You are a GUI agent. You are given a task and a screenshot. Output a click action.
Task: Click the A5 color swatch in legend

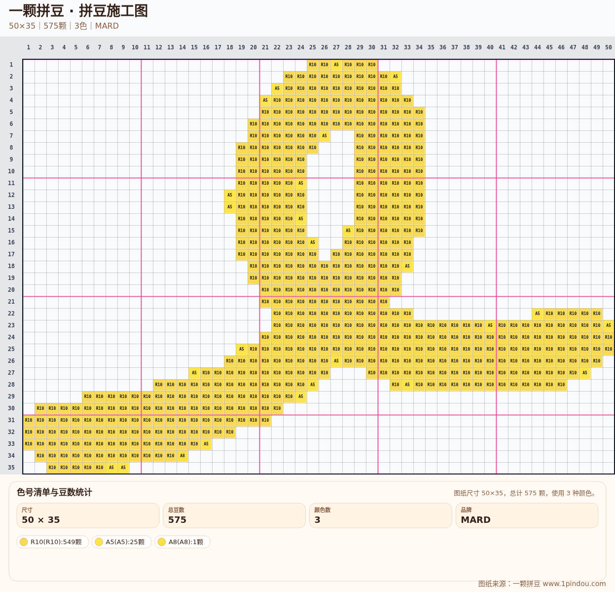pyautogui.click(x=99, y=542)
